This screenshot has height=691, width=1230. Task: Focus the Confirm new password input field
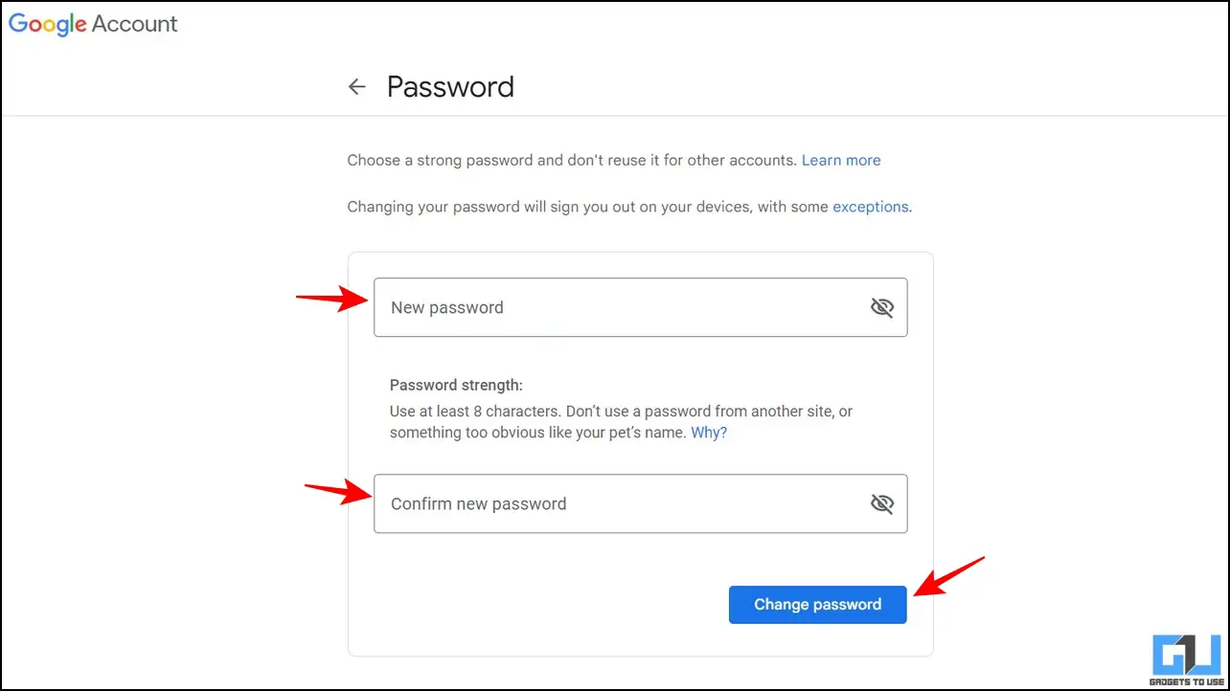640,503
